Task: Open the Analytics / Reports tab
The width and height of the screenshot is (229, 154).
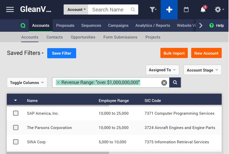Action: click(153, 25)
